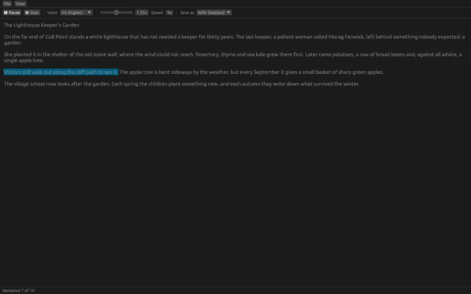Reset speed with the 1× button
The height and width of the screenshot is (294, 471).
pyautogui.click(x=169, y=13)
